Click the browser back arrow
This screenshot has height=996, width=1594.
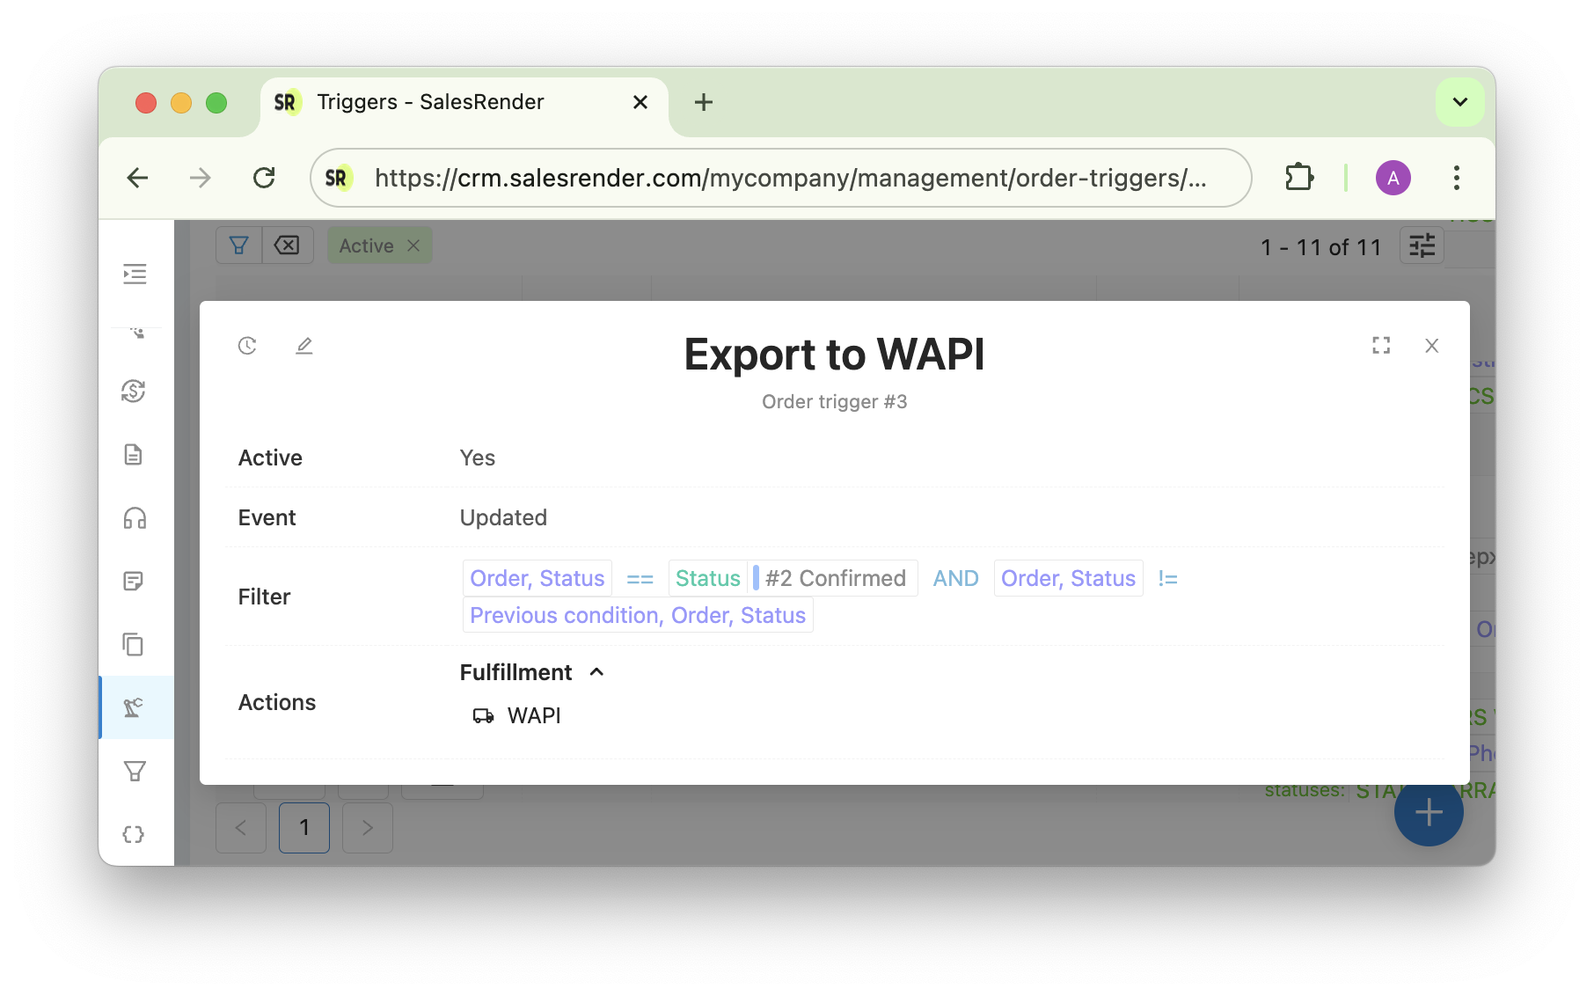tap(138, 178)
